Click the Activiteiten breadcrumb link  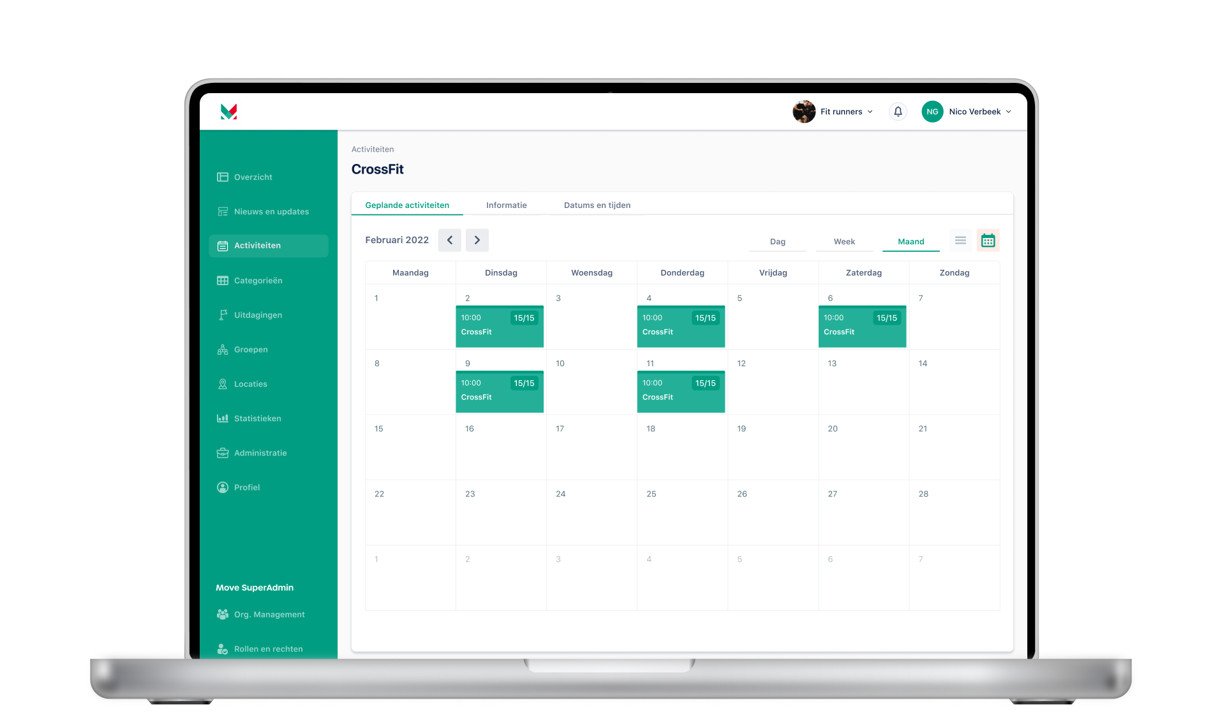[x=373, y=149]
